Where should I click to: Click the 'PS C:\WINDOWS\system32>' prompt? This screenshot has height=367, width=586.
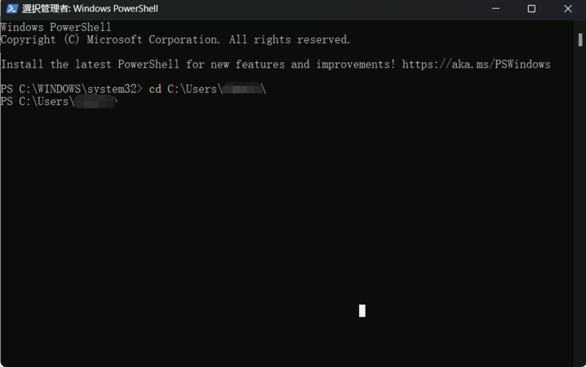point(71,89)
